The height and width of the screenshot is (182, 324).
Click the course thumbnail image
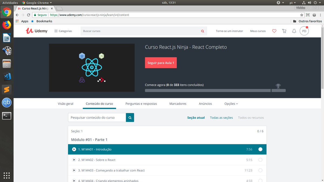point(92,68)
